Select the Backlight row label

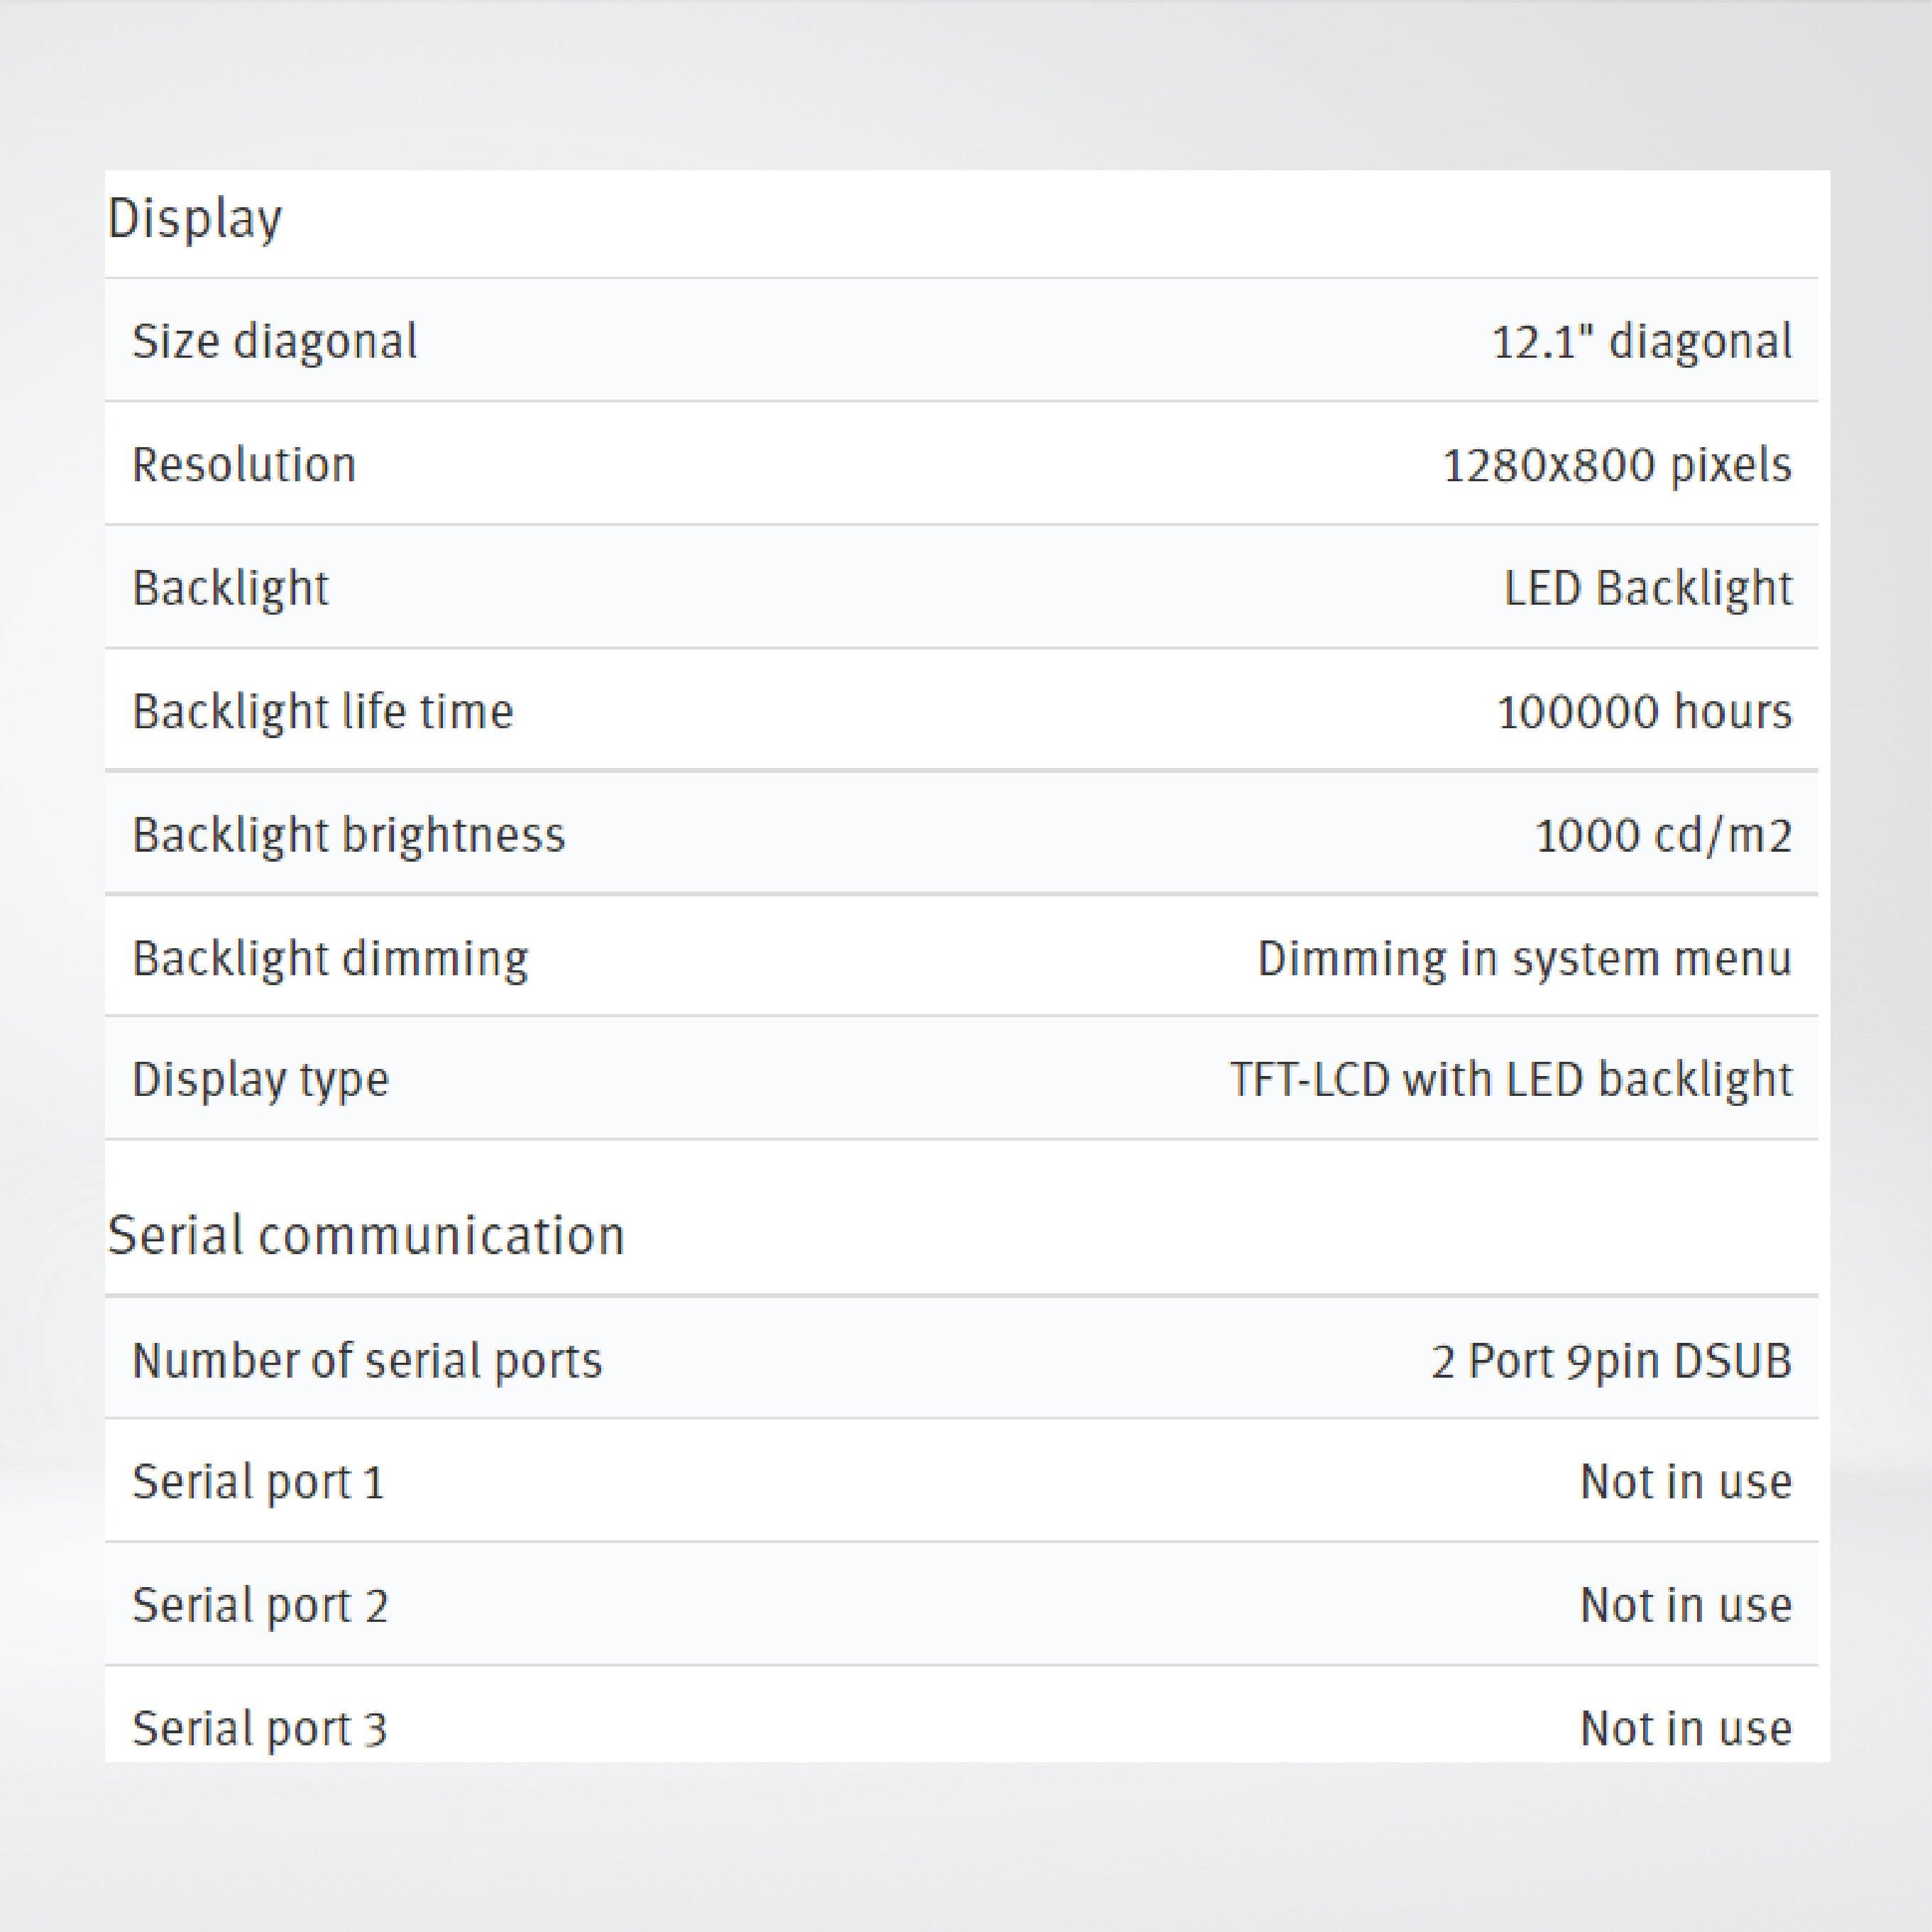pyautogui.click(x=230, y=588)
